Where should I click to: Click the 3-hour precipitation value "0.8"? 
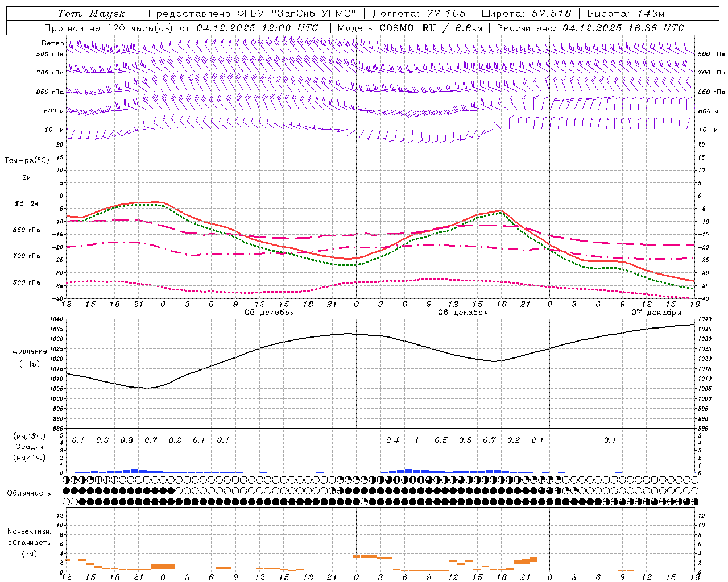point(127,440)
